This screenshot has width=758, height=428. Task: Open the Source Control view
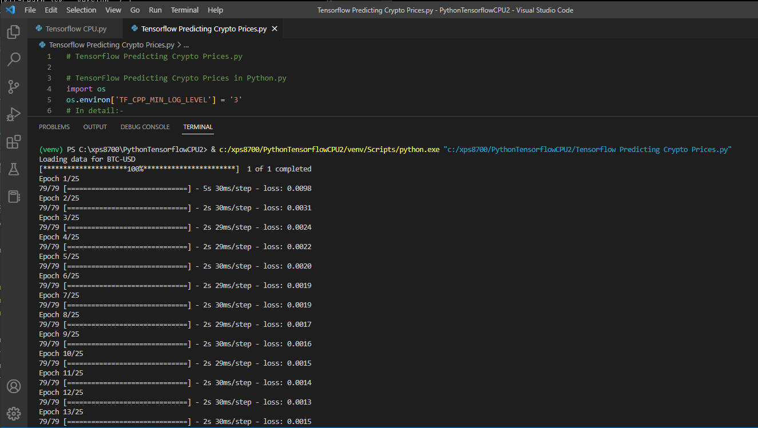(x=14, y=86)
